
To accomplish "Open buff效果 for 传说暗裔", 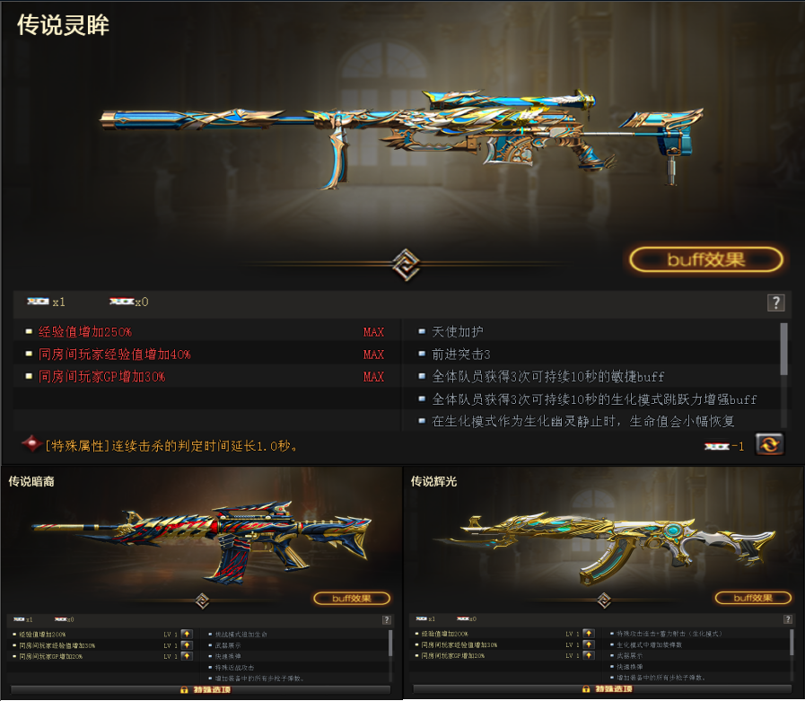I will (x=352, y=599).
